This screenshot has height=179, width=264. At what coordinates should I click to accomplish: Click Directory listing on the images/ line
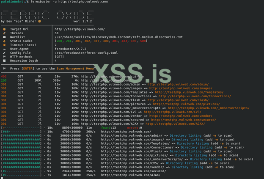187,140
